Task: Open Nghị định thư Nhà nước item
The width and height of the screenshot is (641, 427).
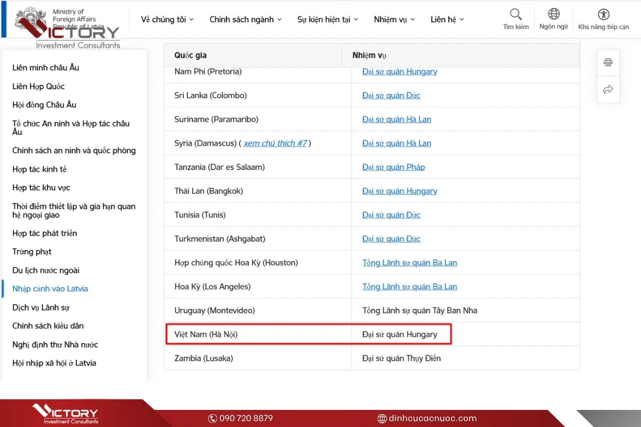Action: 55,345
